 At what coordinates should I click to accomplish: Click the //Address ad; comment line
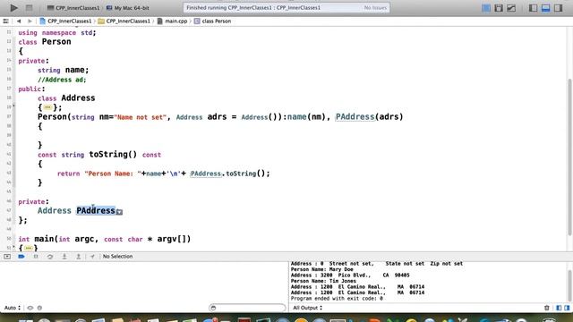tap(62, 80)
